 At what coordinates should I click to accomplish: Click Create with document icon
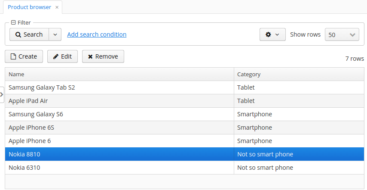pos(24,56)
